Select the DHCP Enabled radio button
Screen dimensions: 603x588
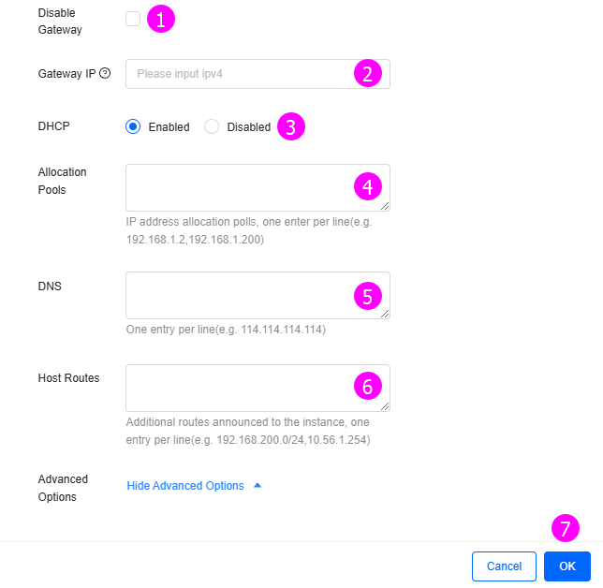pyautogui.click(x=133, y=126)
